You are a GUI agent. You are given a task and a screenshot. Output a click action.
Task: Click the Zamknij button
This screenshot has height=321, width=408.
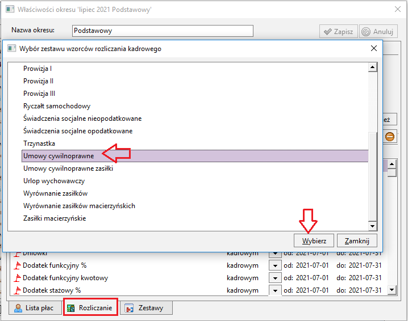357,240
